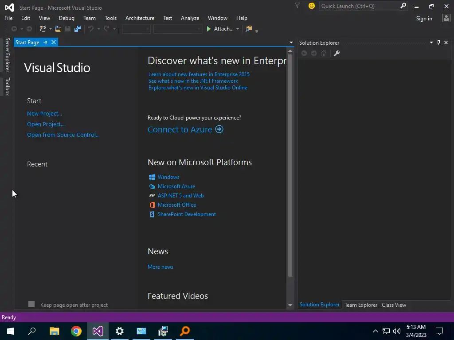Click More news link

coord(160,267)
